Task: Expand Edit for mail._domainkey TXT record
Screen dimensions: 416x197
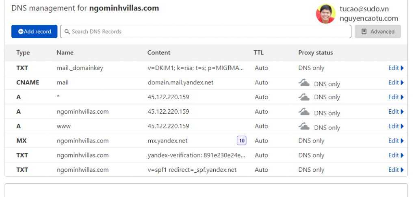Action: click(396, 68)
